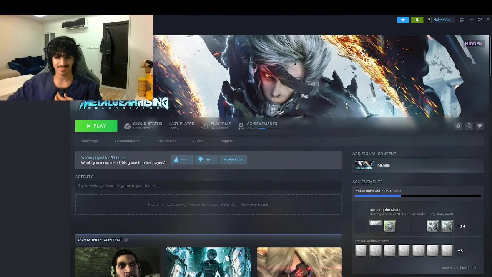492x277 pixels.
Task: Click the ADDITIONAL CONTENT heading
Action: pyautogui.click(x=374, y=154)
